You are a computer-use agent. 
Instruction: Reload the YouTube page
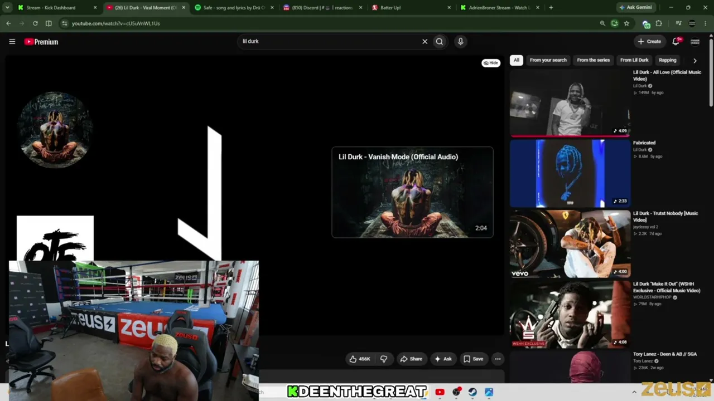pyautogui.click(x=35, y=23)
